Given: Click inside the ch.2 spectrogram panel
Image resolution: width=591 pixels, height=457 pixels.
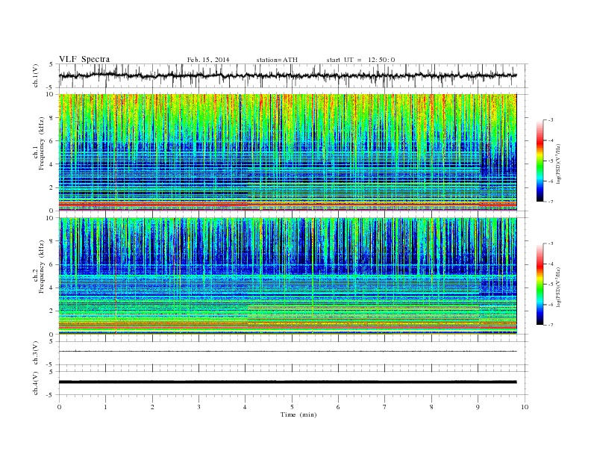Looking at the screenshot, I should [x=287, y=276].
